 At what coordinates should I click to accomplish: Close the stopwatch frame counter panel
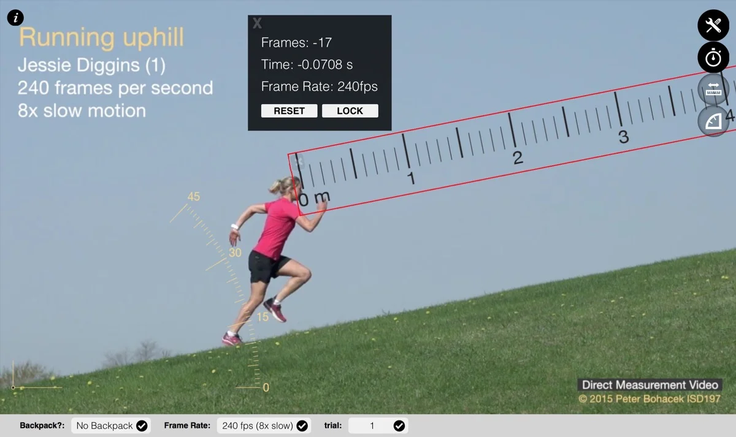258,23
